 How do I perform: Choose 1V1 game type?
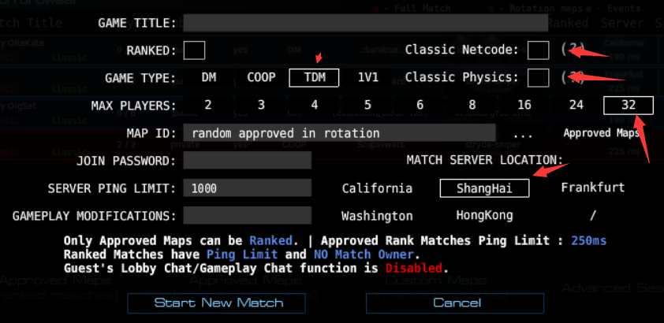368,77
